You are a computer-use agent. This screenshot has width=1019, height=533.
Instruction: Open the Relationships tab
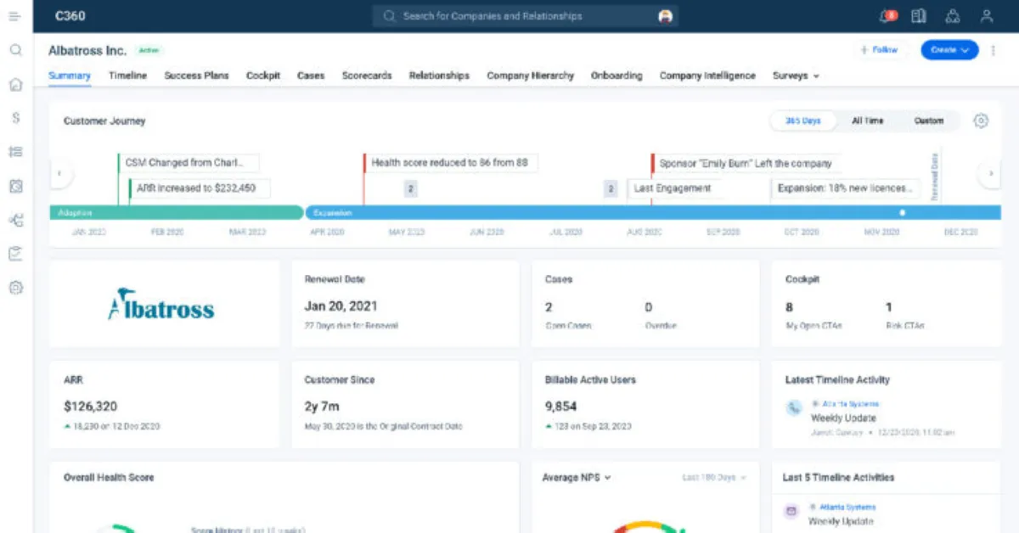click(x=439, y=76)
